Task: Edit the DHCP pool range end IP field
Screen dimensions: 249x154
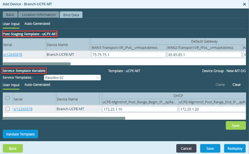Action: click(212, 109)
